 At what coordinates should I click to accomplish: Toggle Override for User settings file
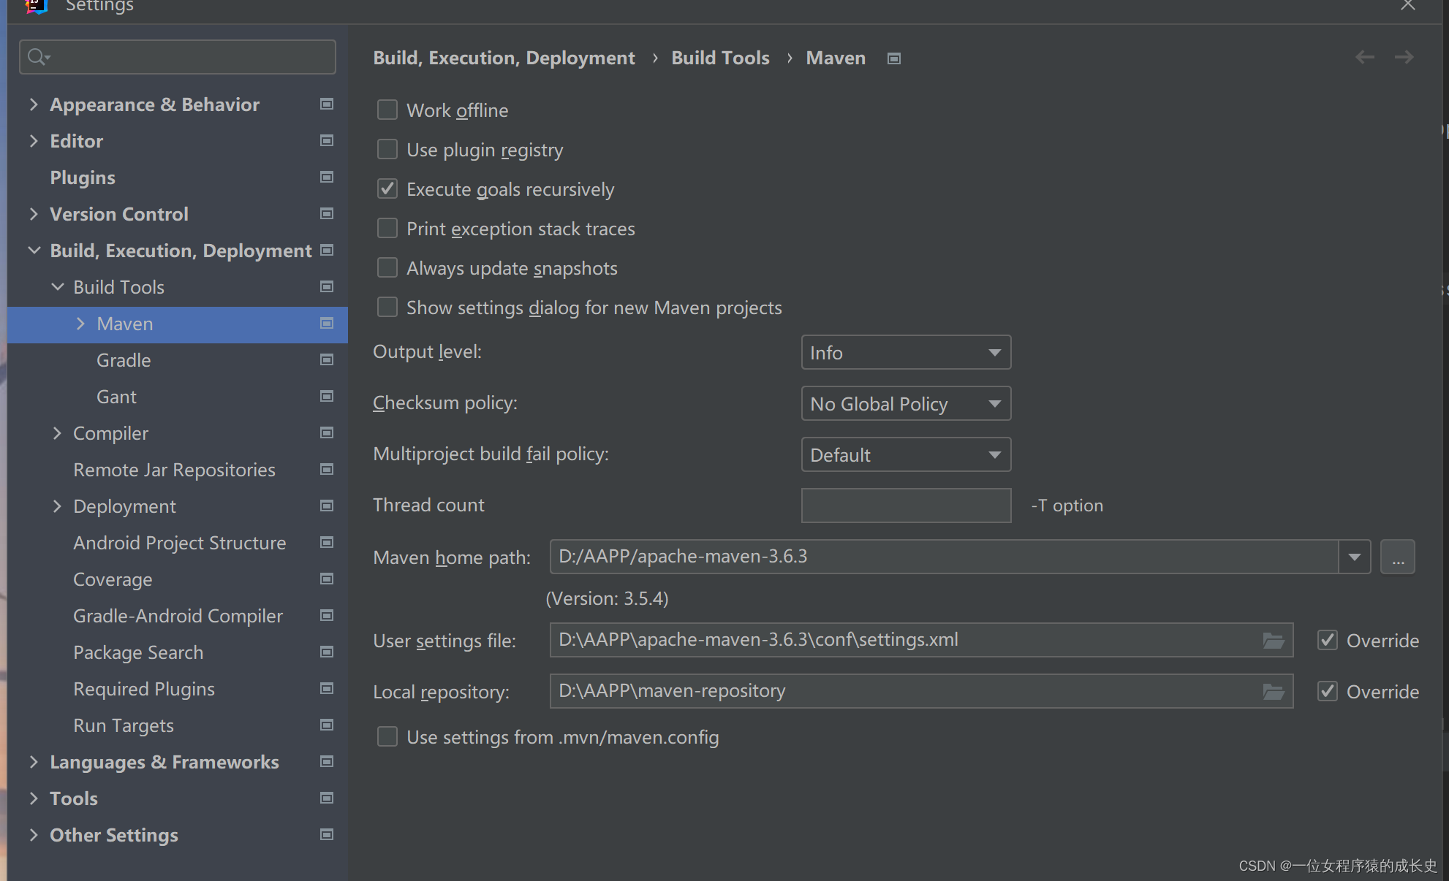(x=1328, y=641)
